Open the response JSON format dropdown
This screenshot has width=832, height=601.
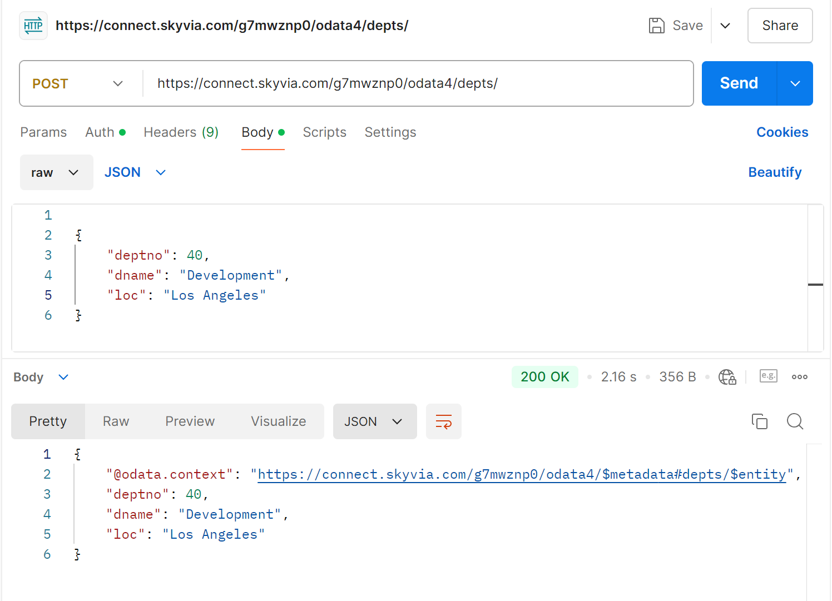375,421
